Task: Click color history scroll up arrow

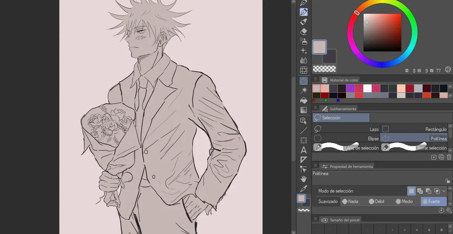Action: click(450, 86)
